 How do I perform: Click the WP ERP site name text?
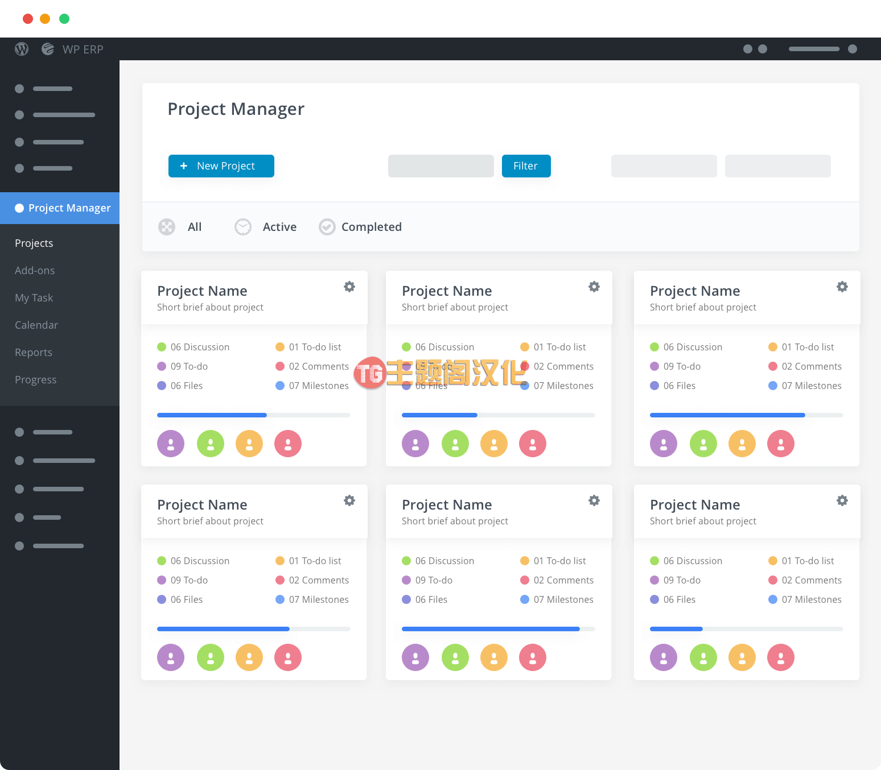click(x=83, y=49)
